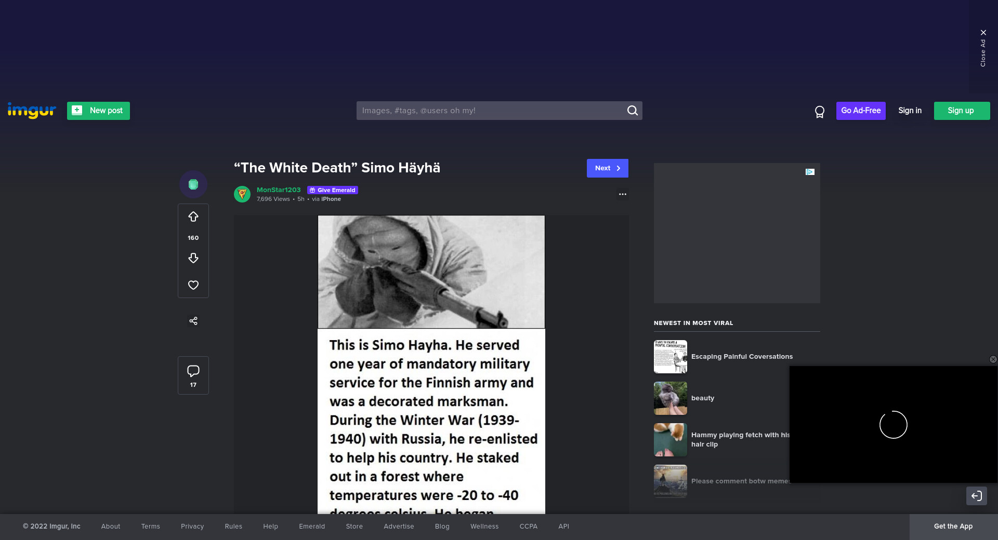Downvote the post with down arrow
The height and width of the screenshot is (540, 998).
click(x=193, y=258)
